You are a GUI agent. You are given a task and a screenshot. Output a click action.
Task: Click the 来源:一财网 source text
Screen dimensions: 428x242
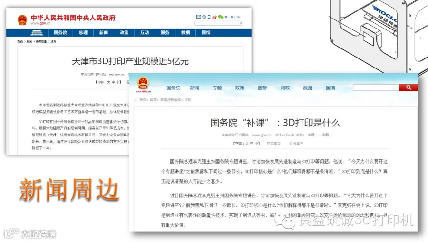(x=318, y=135)
